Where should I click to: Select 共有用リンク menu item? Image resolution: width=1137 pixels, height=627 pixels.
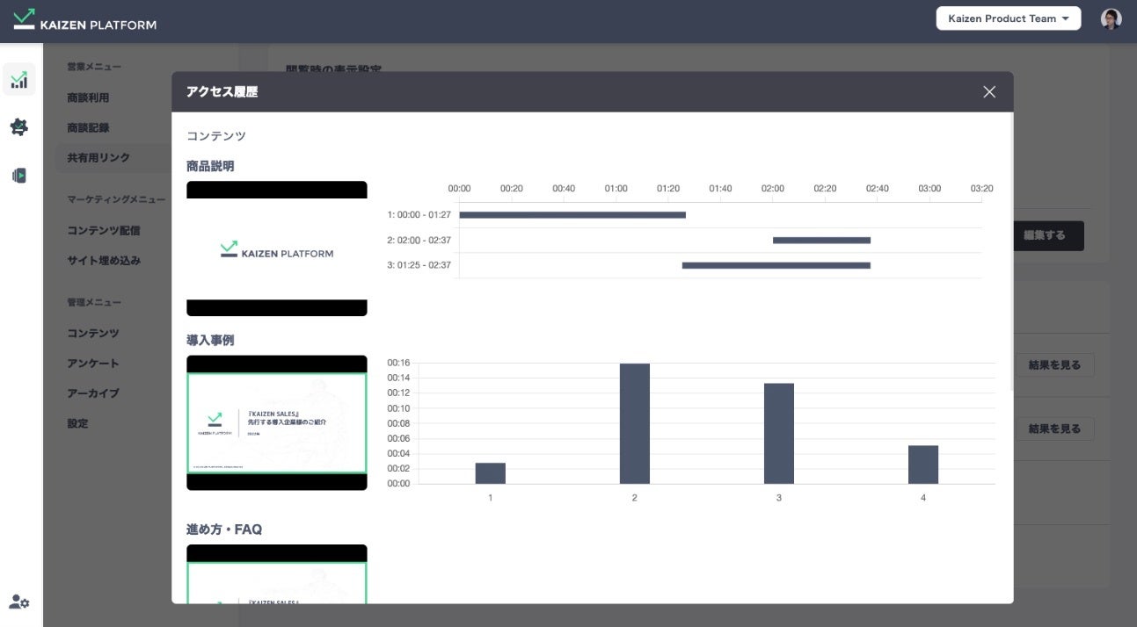[98, 158]
